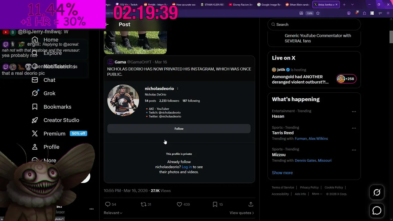Click the share icon on the post

pos(251,204)
